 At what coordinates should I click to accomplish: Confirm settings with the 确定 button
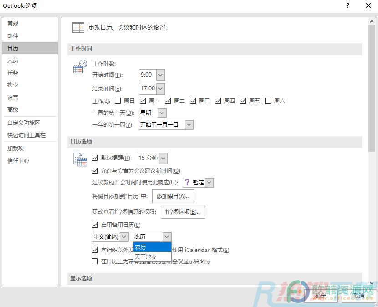pyautogui.click(x=320, y=296)
